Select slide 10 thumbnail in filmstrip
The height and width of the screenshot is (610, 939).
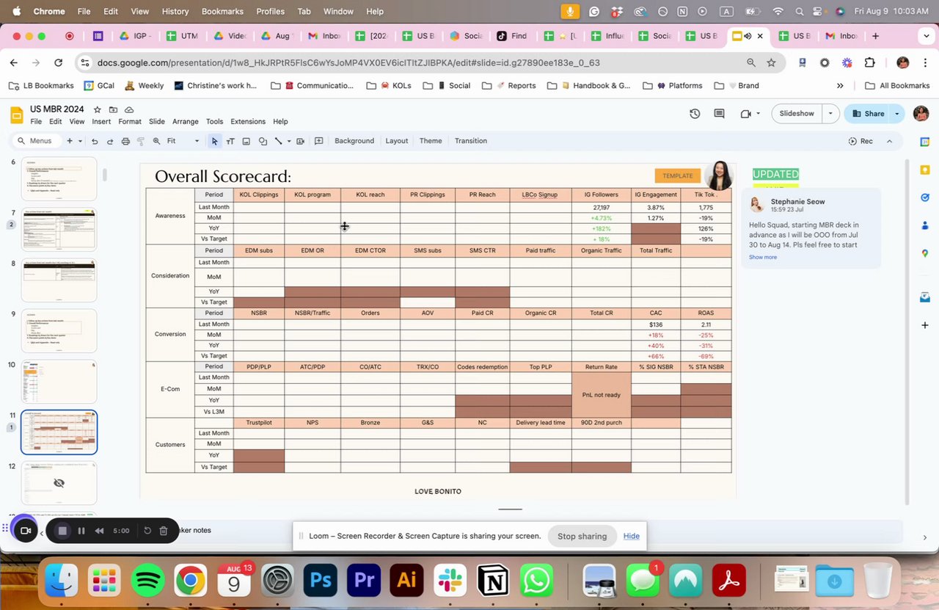pyautogui.click(x=59, y=381)
